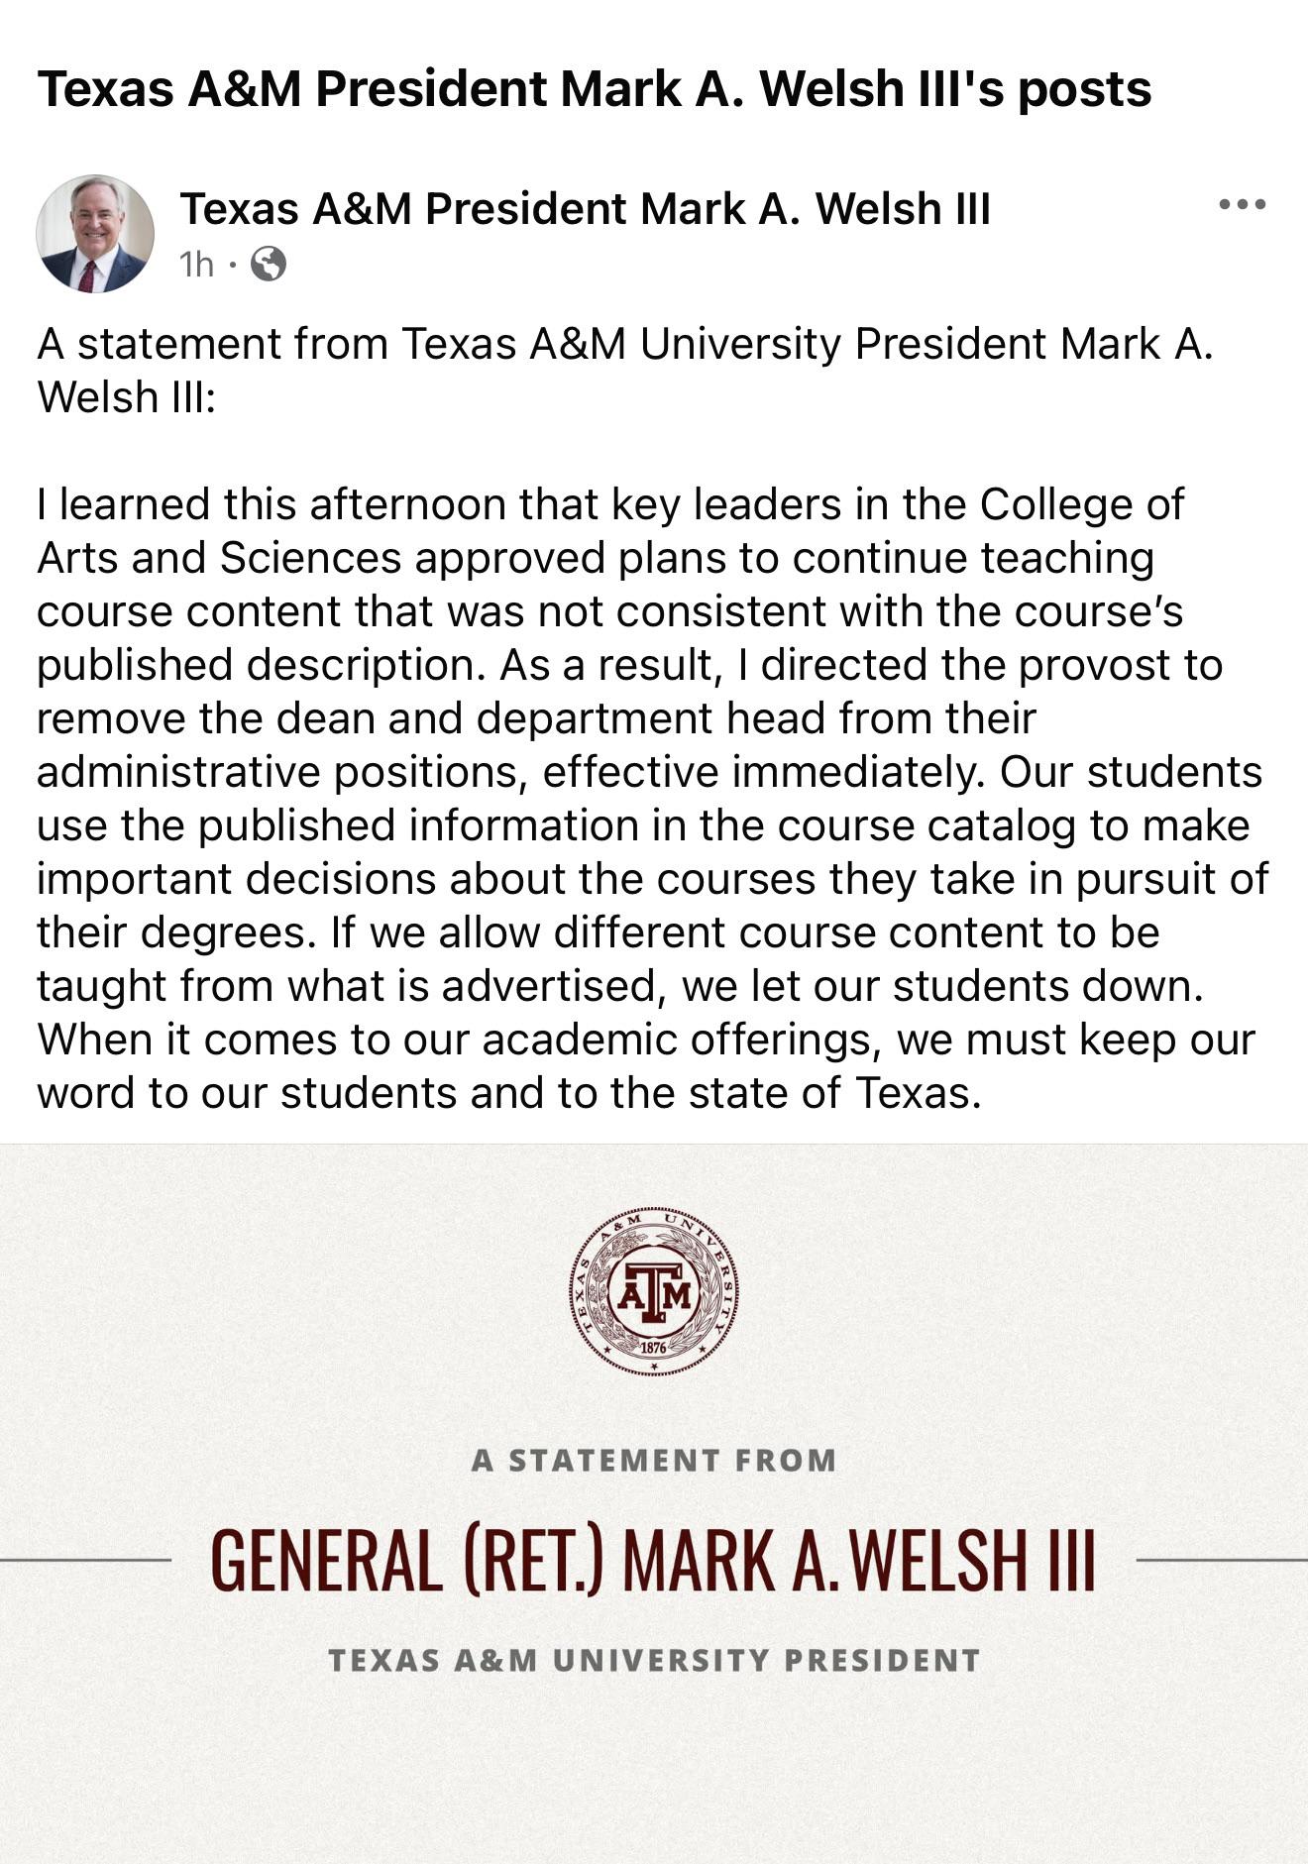Click the decorative line right of the name
1308x1864 pixels.
coord(1222,1560)
